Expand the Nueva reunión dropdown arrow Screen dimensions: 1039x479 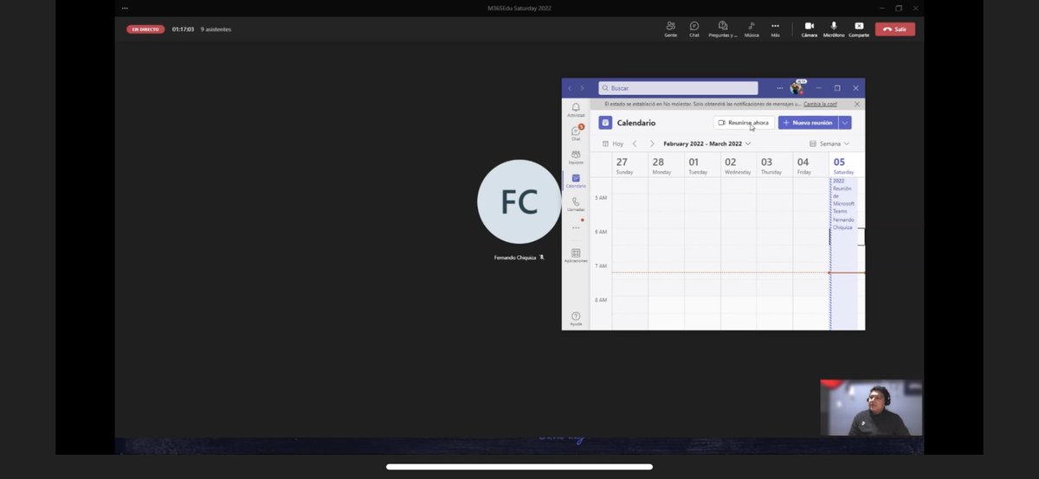(845, 123)
